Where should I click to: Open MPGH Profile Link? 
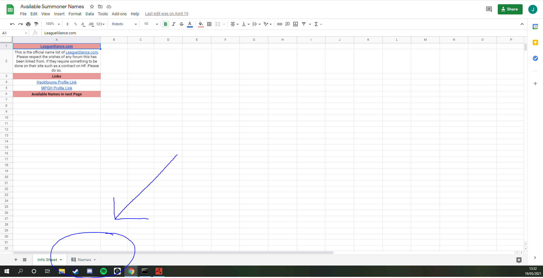point(57,88)
